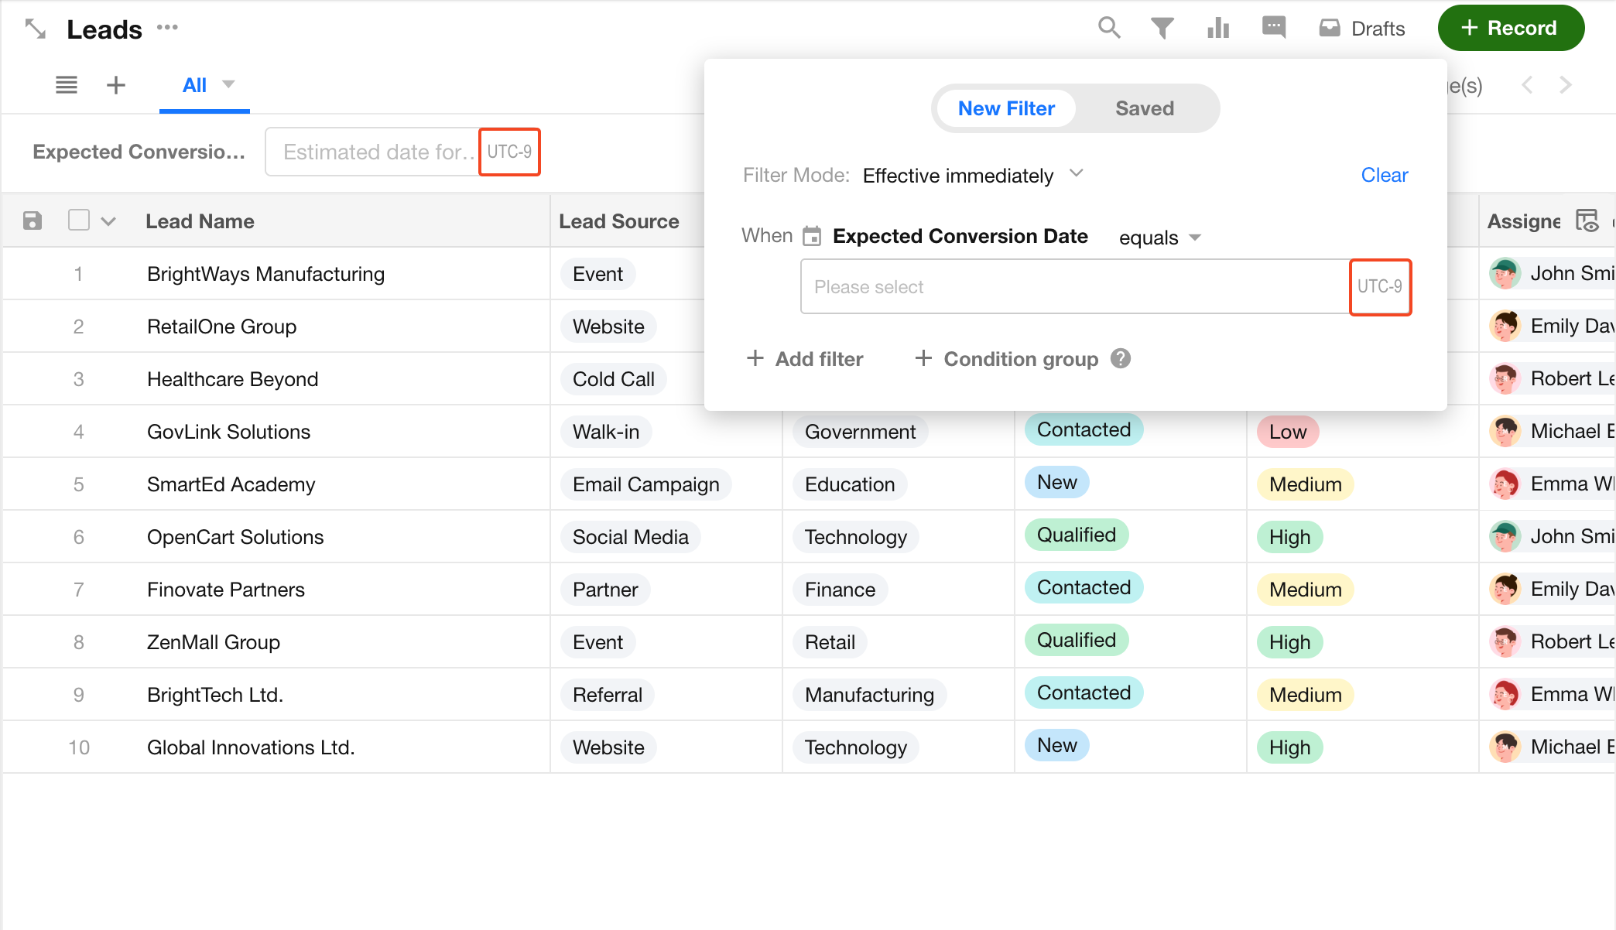1616x930 pixels.
Task: Click the funnel filter icon
Action: (1162, 29)
